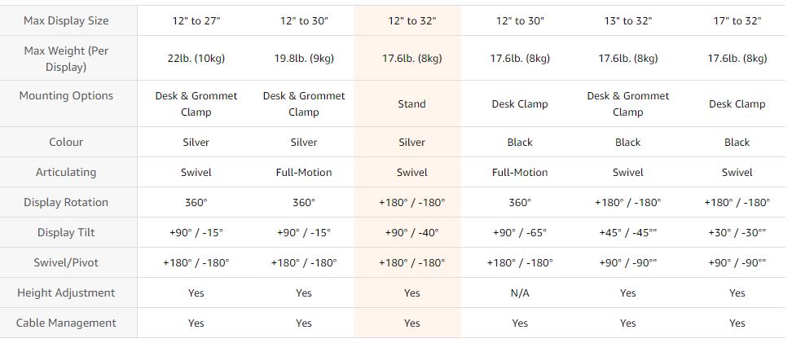792x343 pixels.
Task: Select the 13" to 32" display size value
Action: [627, 20]
